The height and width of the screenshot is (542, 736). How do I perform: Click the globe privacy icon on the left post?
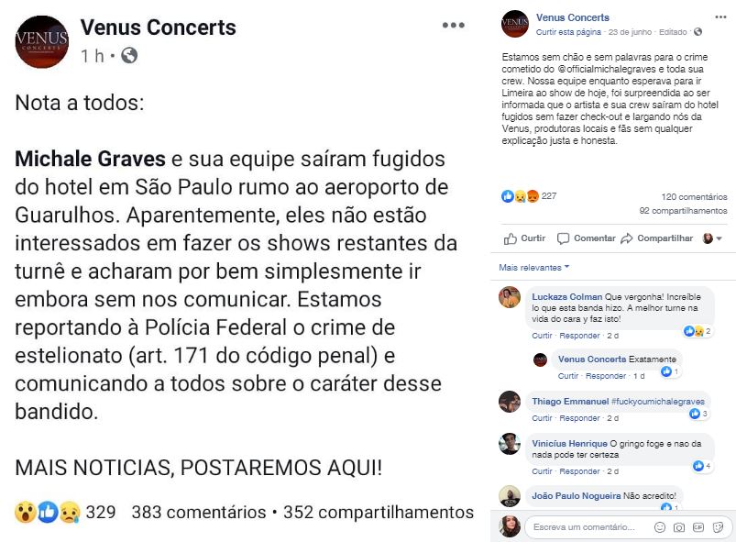pos(129,56)
